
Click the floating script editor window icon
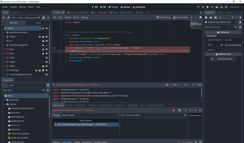click(x=201, y=17)
